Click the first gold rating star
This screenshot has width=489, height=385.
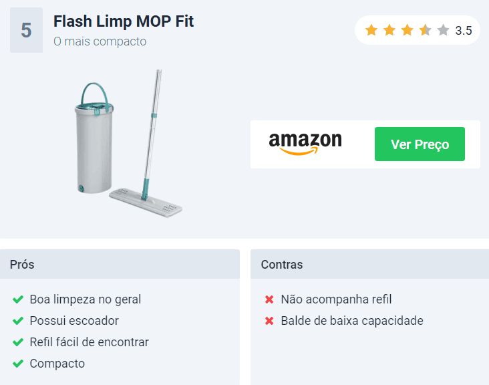[371, 30]
